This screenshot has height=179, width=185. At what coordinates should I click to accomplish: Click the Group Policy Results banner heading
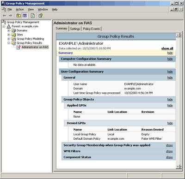116,36
